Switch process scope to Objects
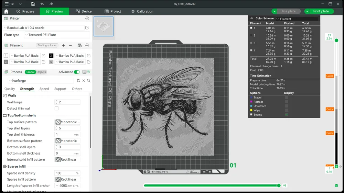344x193 pixels. (41, 72)
